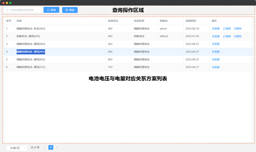Select the 磷酸铁锂电池--通用[72V] name cell

[x=31, y=67]
